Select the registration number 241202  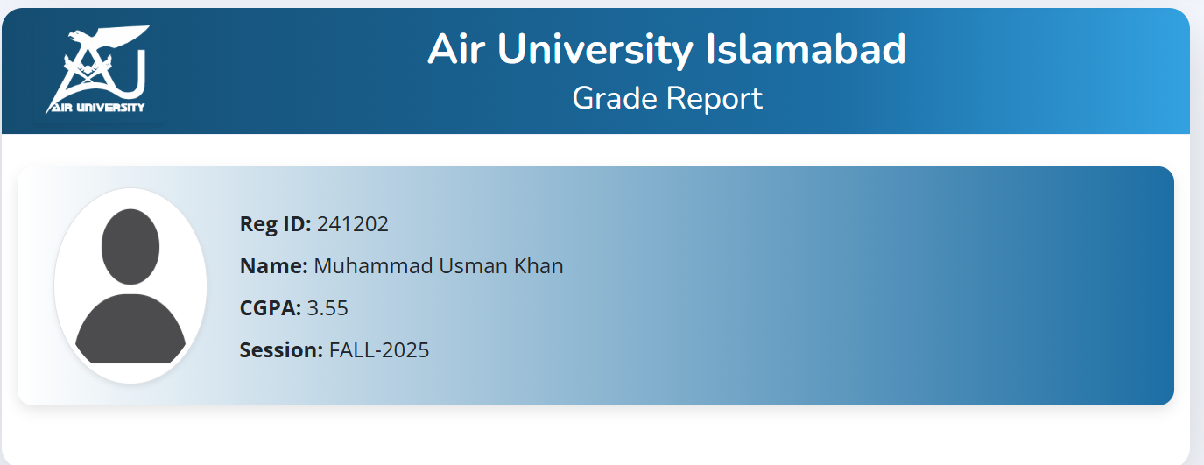[353, 224]
